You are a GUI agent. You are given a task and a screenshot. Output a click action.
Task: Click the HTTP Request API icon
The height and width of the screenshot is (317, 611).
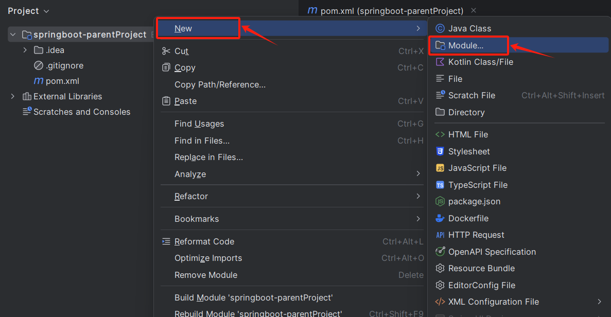pos(440,235)
